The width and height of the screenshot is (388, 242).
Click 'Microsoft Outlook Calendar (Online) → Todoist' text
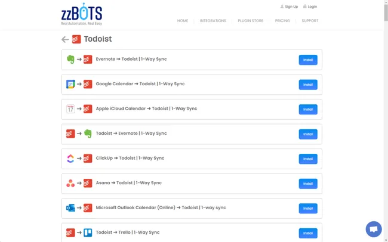(147, 207)
